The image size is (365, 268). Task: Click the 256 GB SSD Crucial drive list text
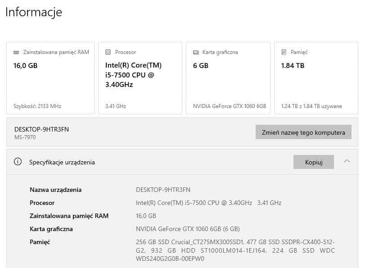(x=235, y=250)
